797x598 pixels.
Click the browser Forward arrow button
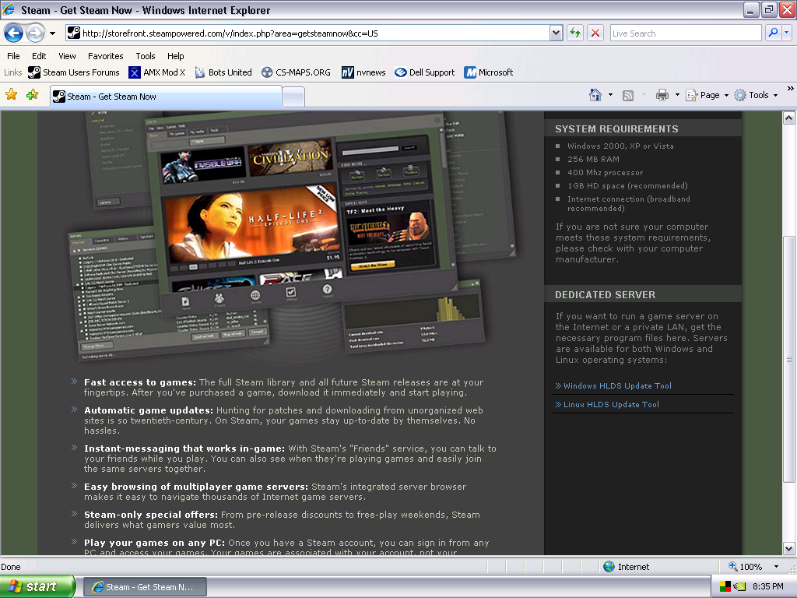click(x=35, y=33)
